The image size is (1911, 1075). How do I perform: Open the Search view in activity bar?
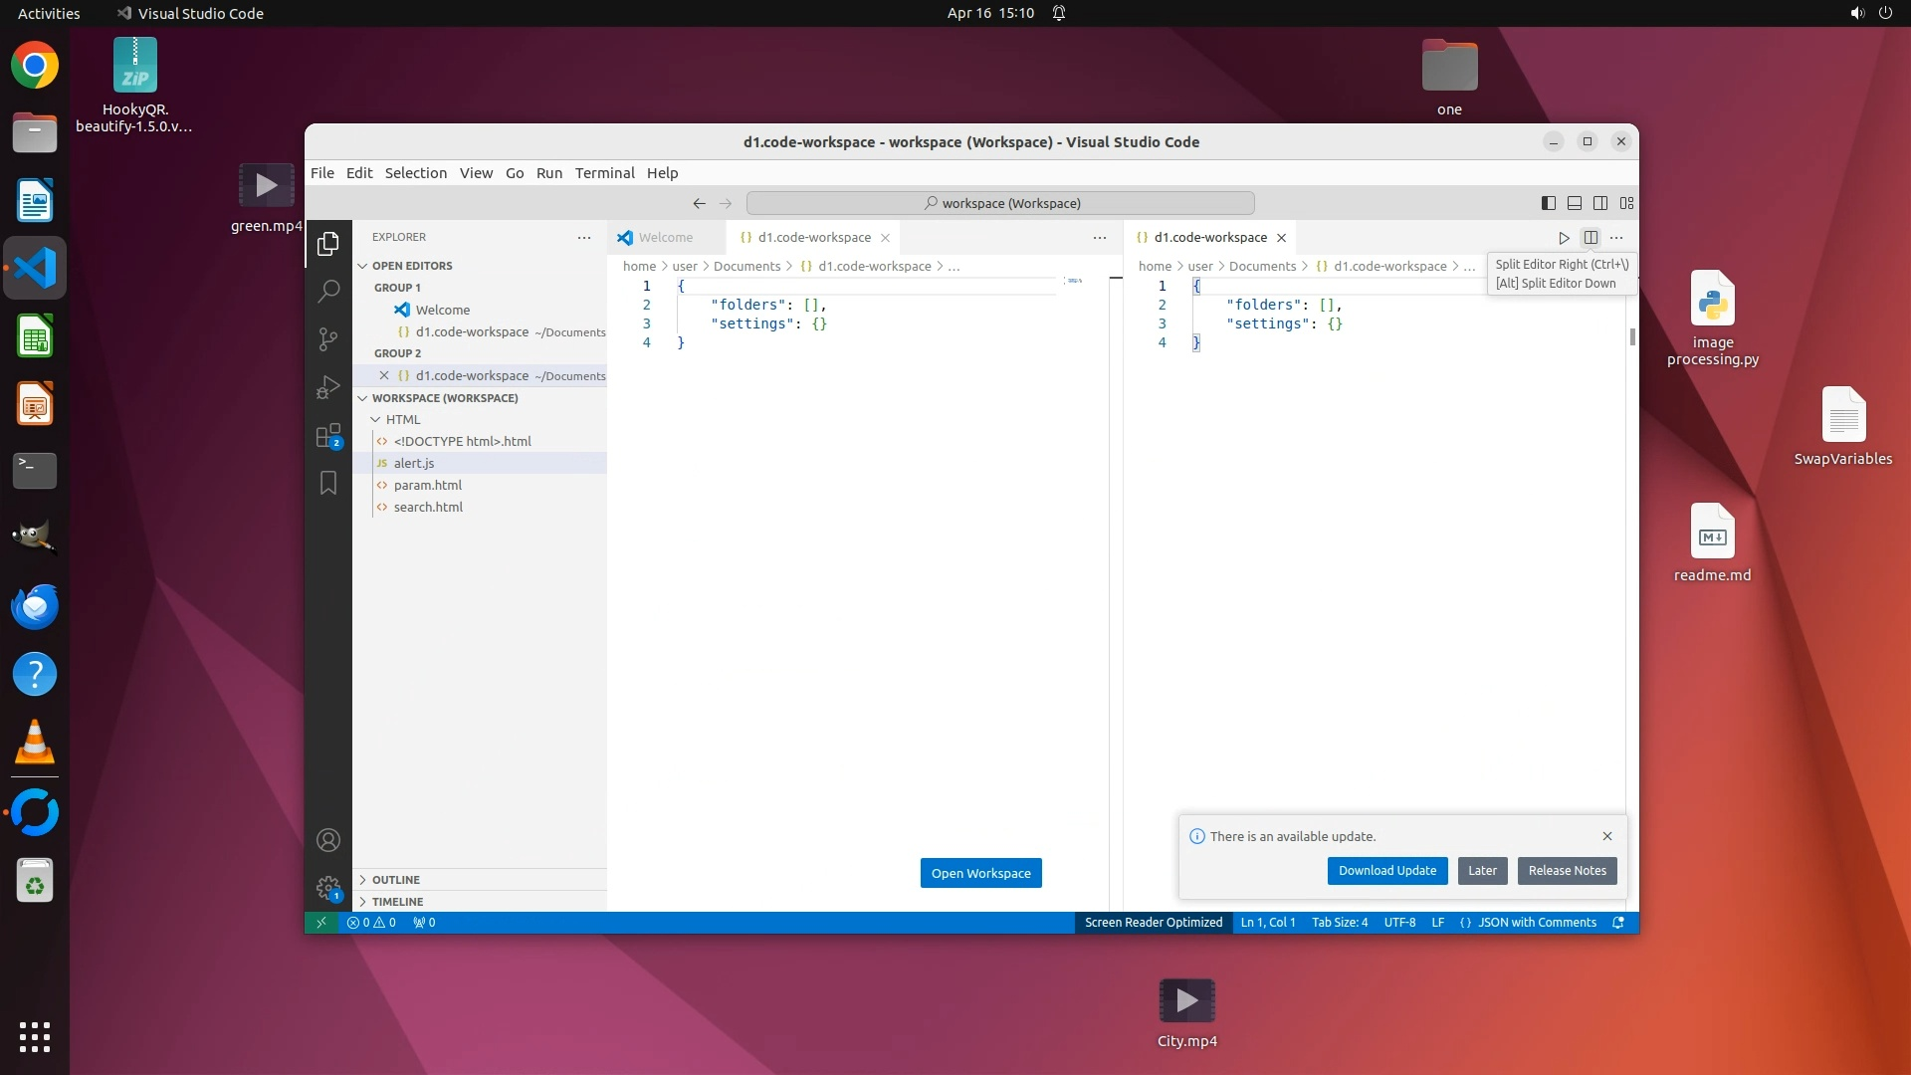coord(327,291)
